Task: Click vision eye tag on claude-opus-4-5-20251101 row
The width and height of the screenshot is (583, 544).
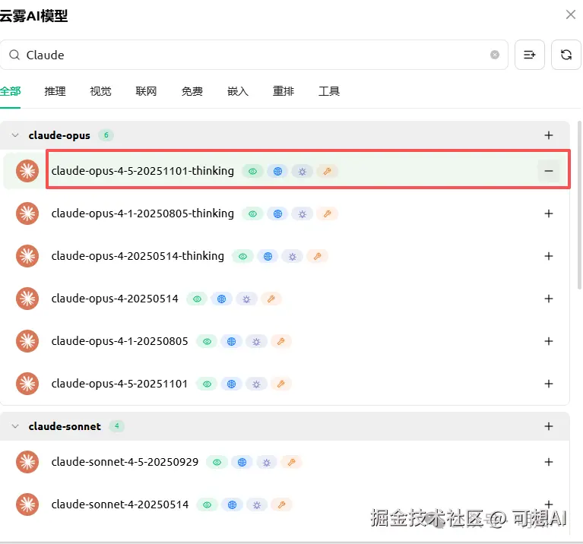Action: [x=207, y=384]
